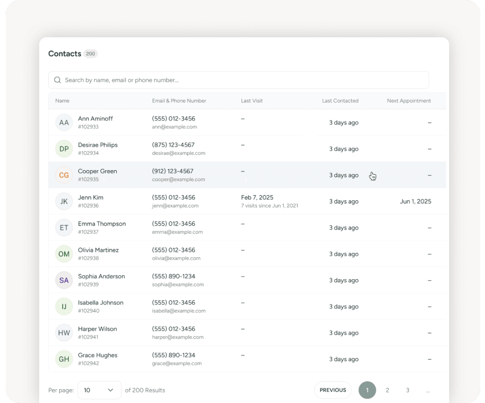Select the JK avatar for Jenn Kim

click(64, 202)
